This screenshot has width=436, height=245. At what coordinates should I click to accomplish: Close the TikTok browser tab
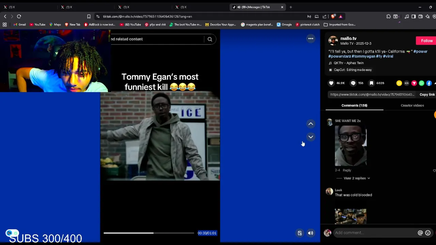[x=282, y=7]
